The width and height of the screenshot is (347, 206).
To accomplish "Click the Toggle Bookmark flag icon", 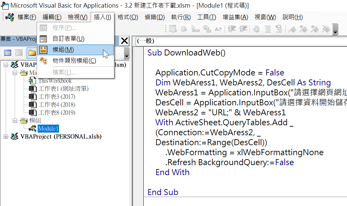I will pos(292,29).
